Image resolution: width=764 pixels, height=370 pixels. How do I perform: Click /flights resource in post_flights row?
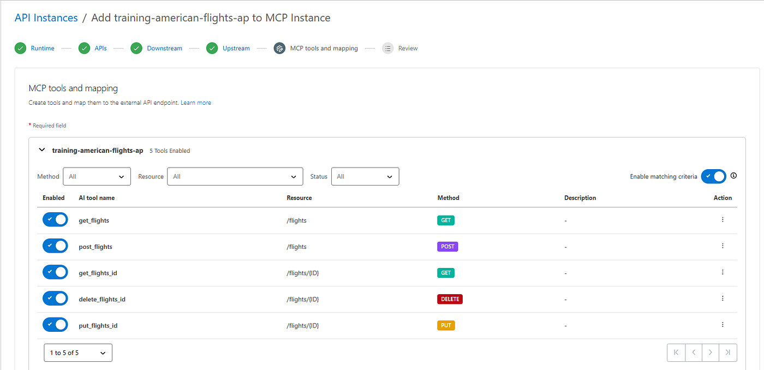pos(297,247)
